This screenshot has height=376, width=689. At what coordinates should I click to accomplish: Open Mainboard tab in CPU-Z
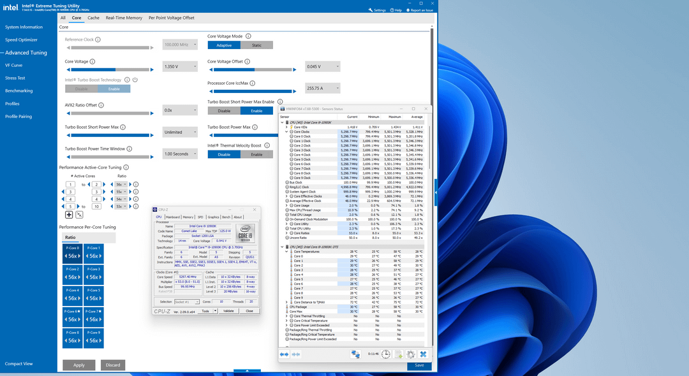173,217
